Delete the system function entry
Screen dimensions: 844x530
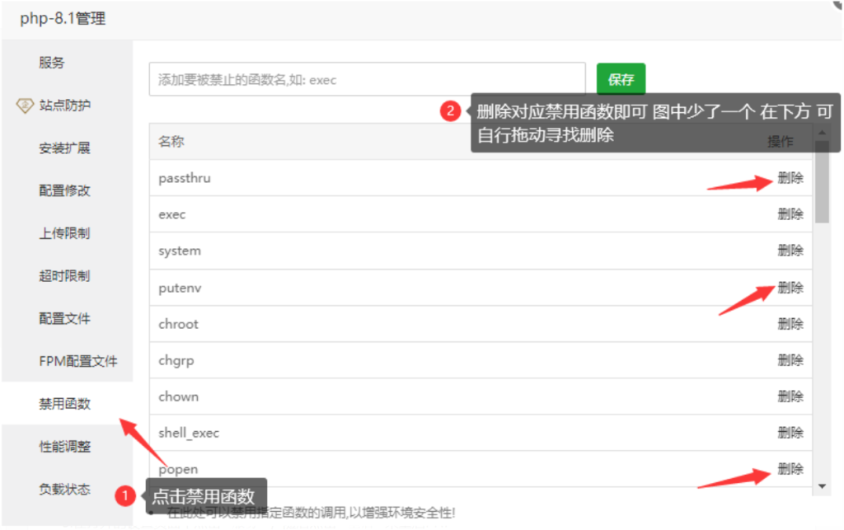coord(790,250)
